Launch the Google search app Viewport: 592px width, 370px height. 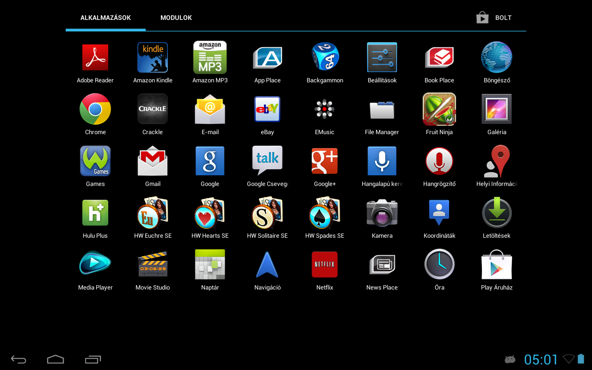(x=210, y=161)
